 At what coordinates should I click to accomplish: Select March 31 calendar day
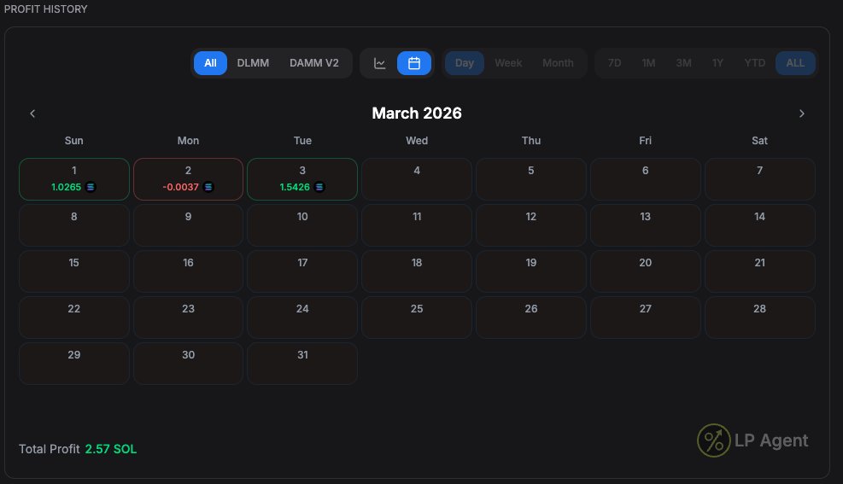[302, 364]
